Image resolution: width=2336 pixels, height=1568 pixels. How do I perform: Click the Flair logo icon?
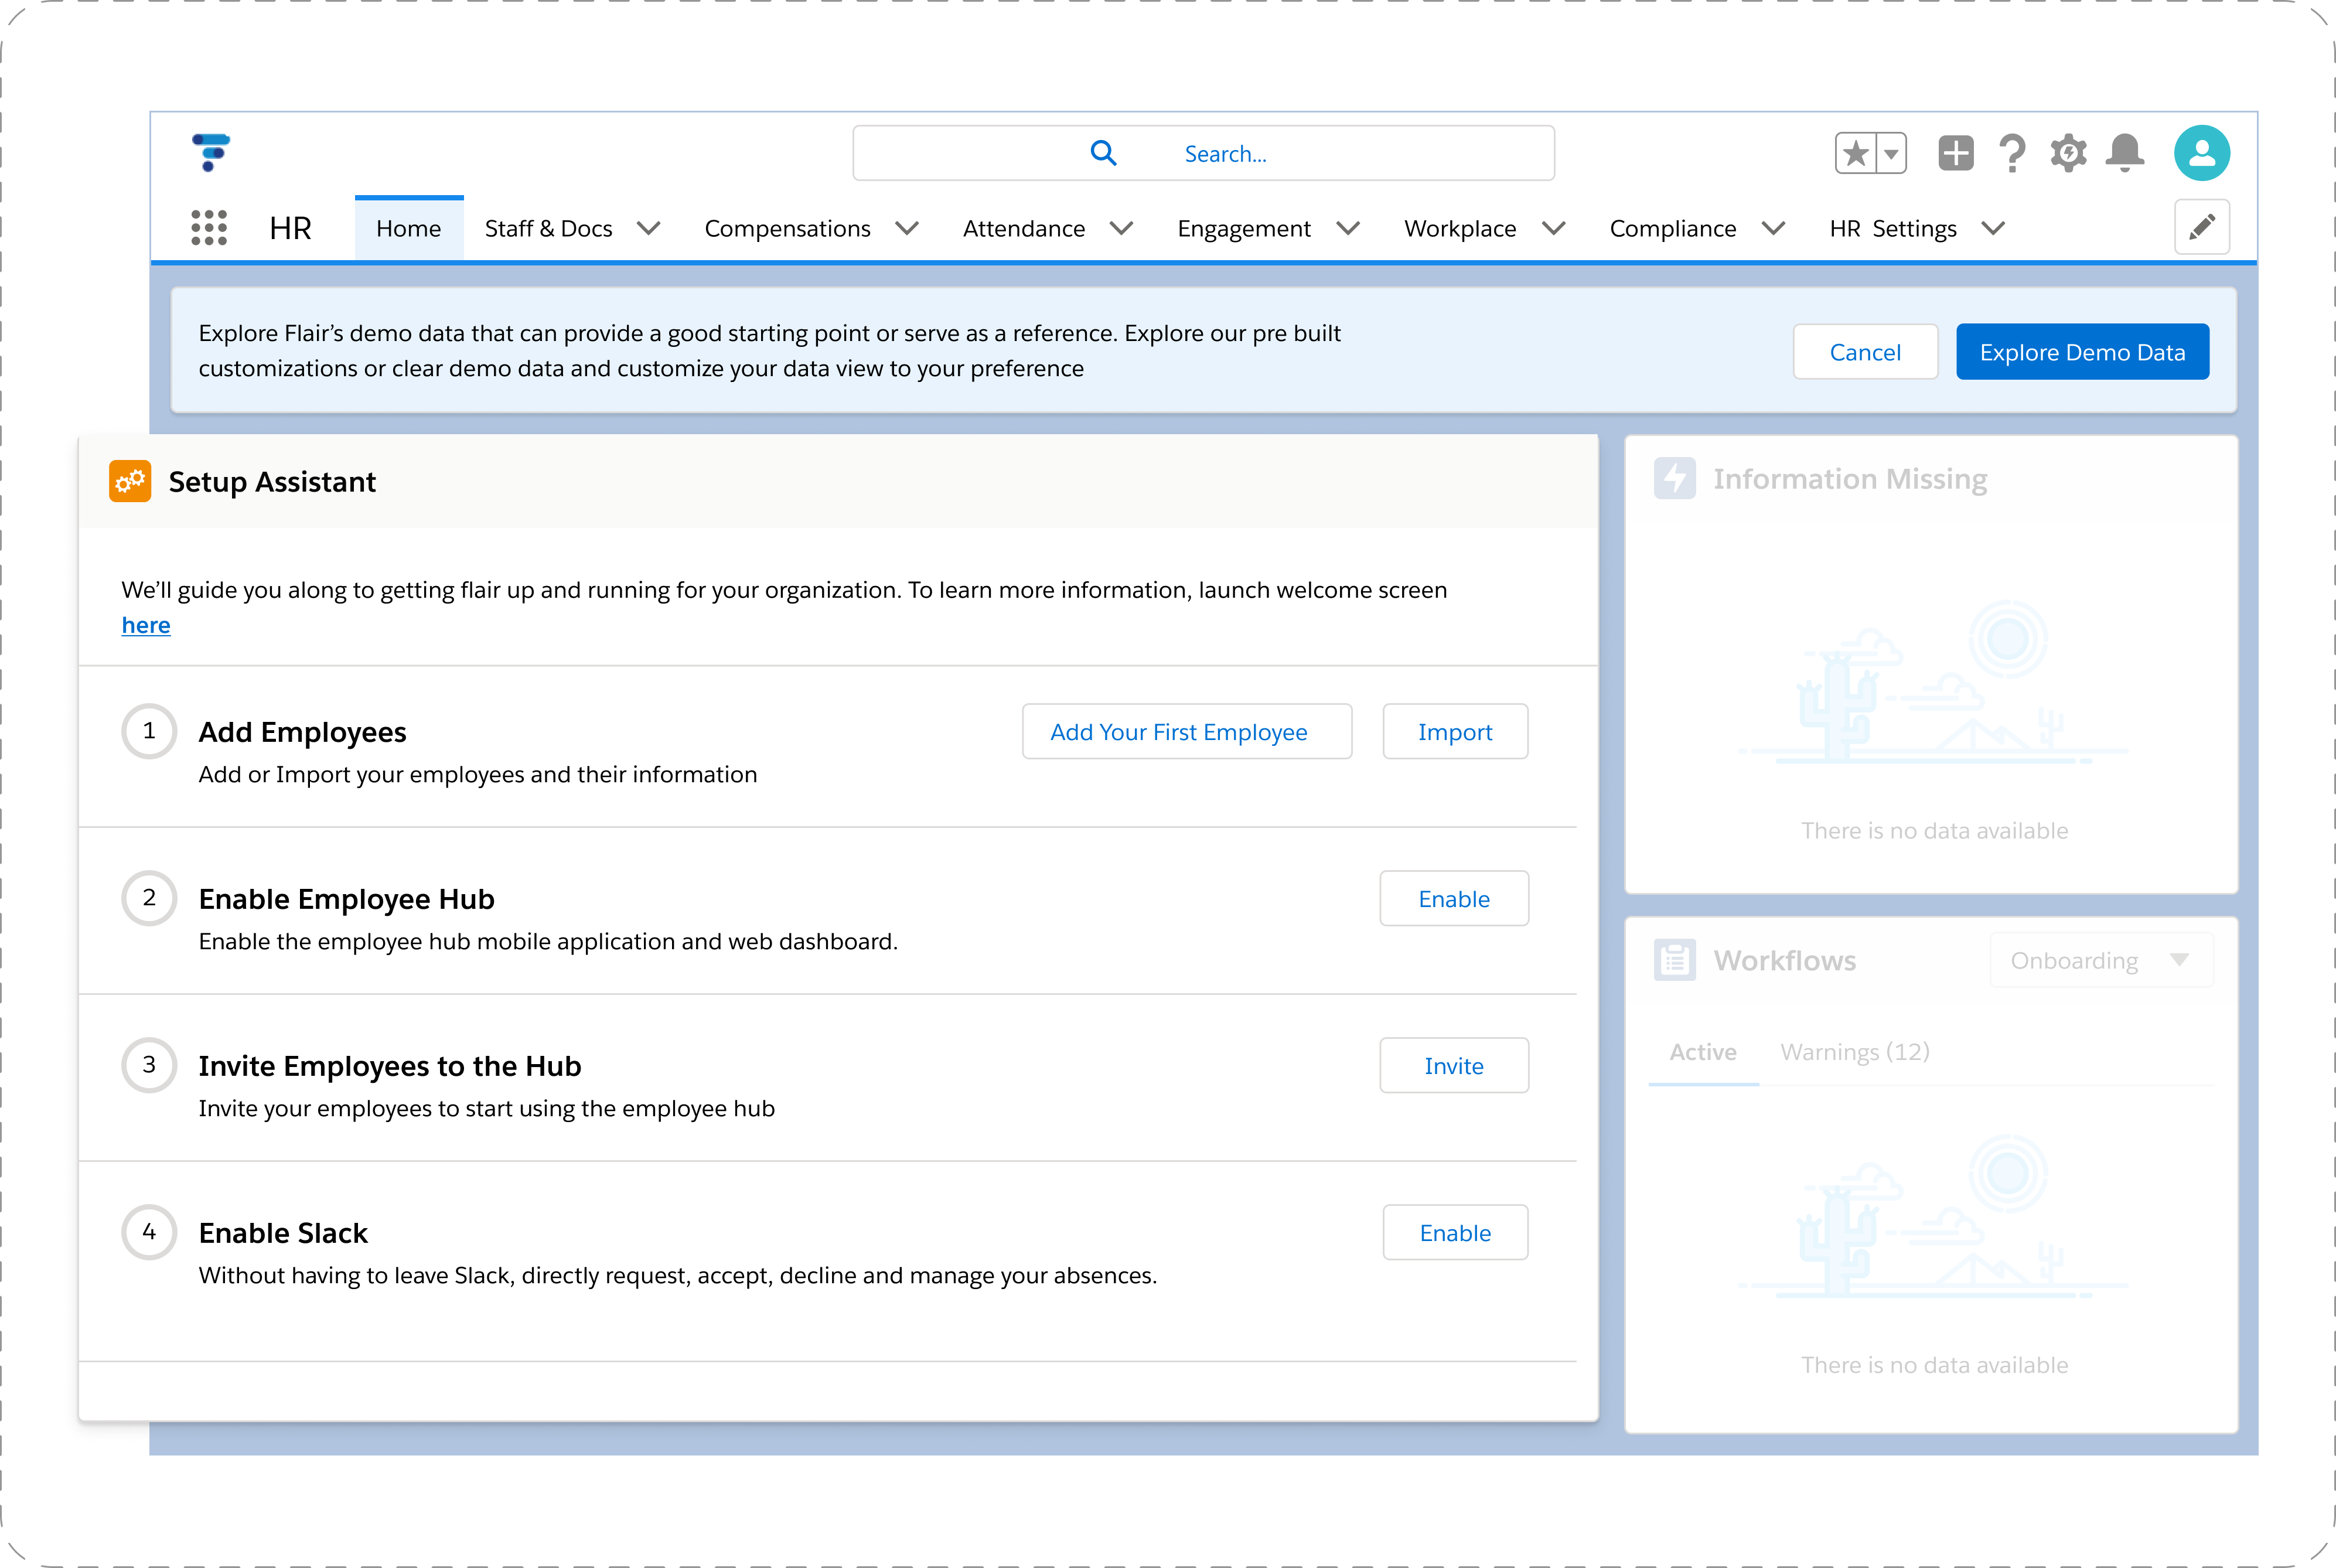pyautogui.click(x=210, y=152)
